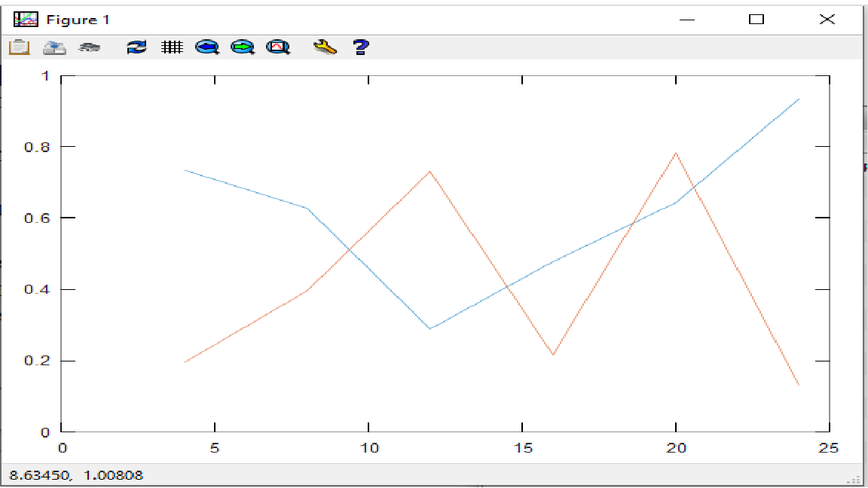The image size is (868, 488).
Task: Click the mouse coordinates in status bar
Action: [75, 475]
